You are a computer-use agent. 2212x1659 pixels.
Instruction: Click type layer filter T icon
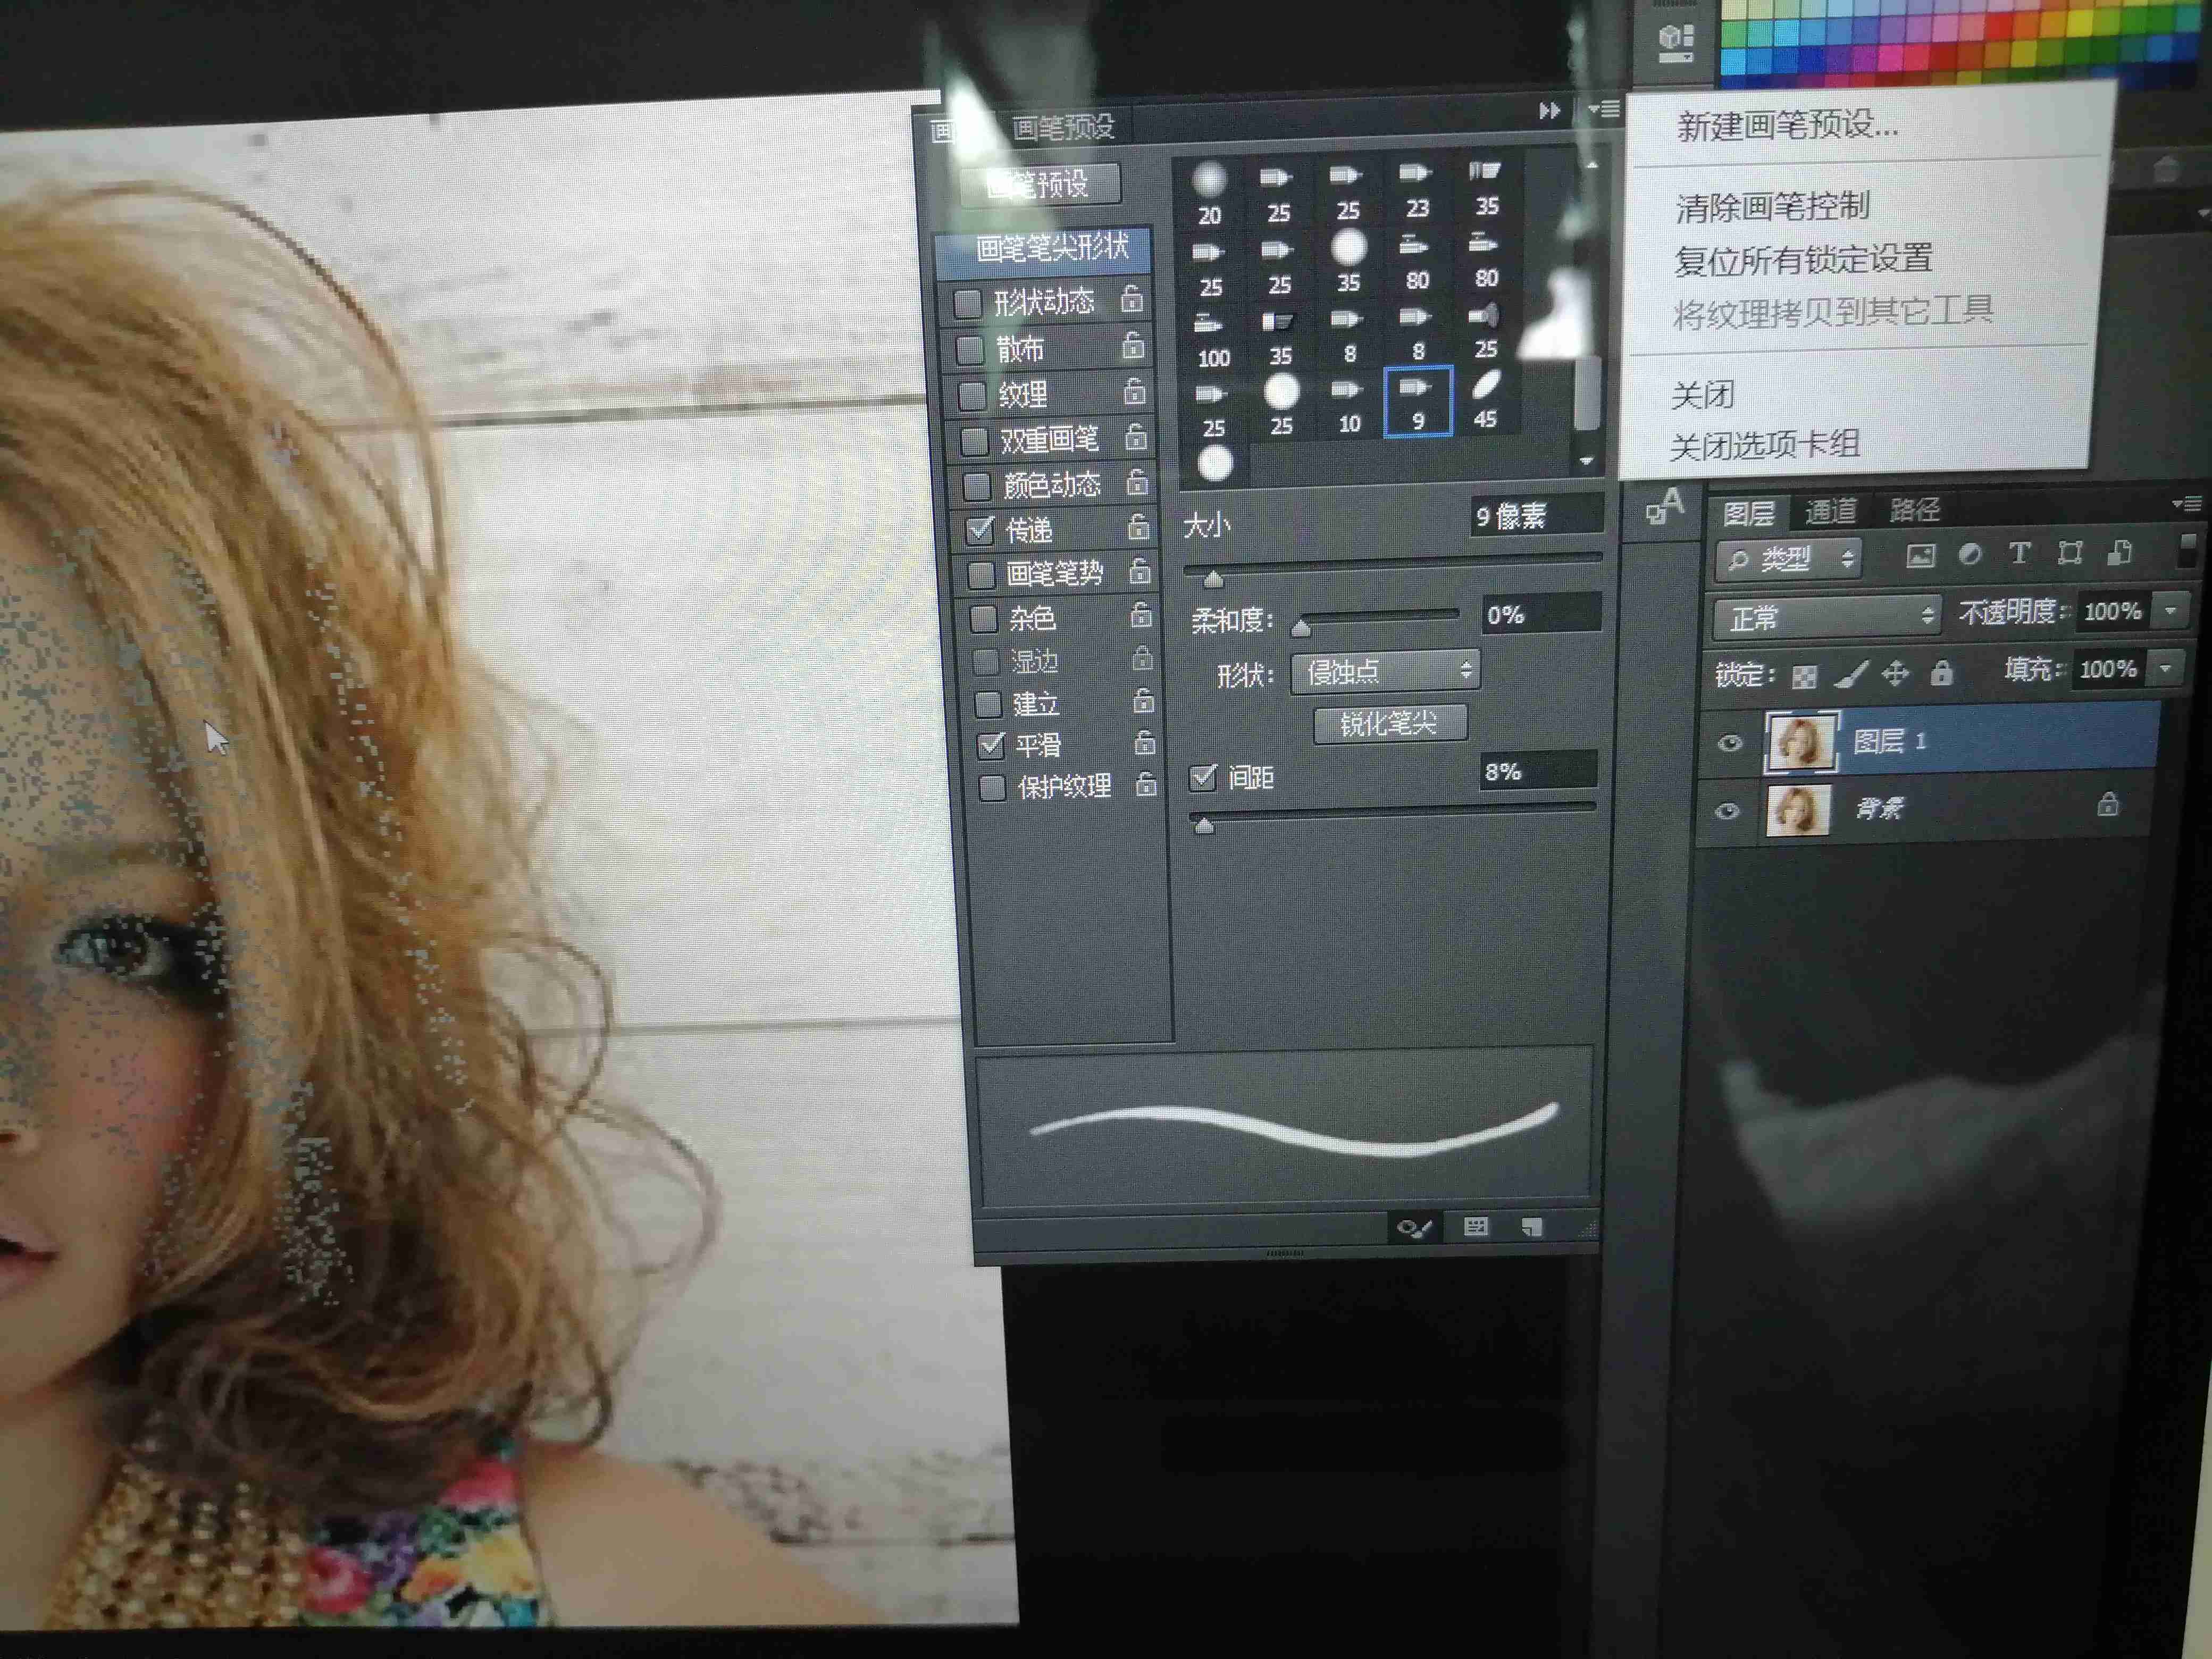(x=2019, y=553)
